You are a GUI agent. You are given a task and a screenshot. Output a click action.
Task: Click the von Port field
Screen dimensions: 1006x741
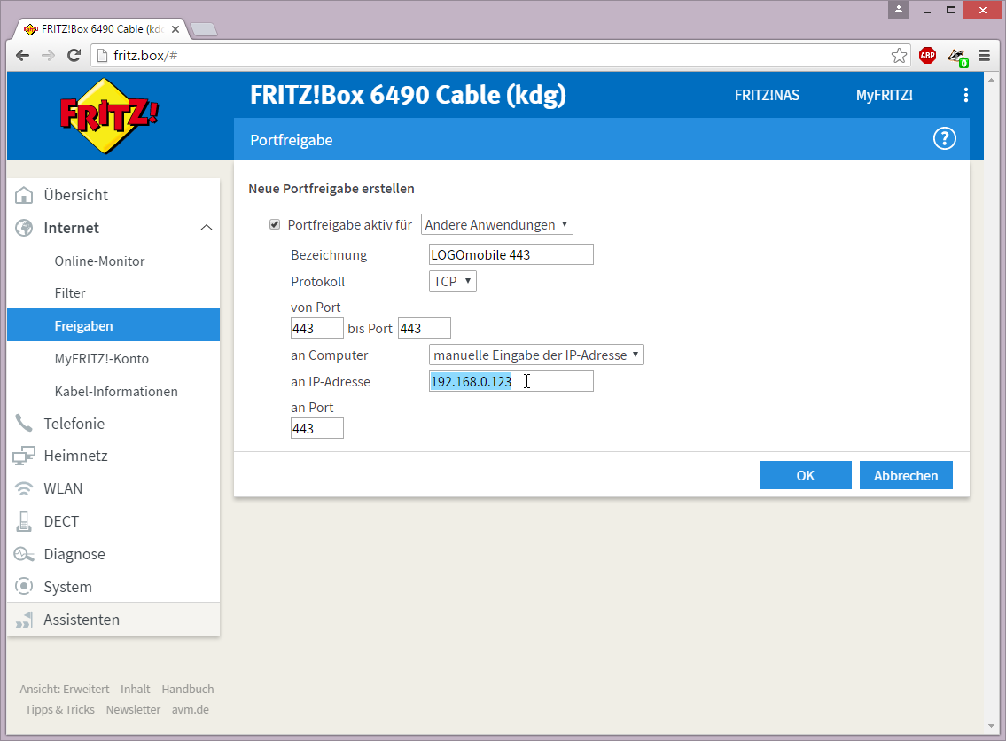click(x=317, y=329)
